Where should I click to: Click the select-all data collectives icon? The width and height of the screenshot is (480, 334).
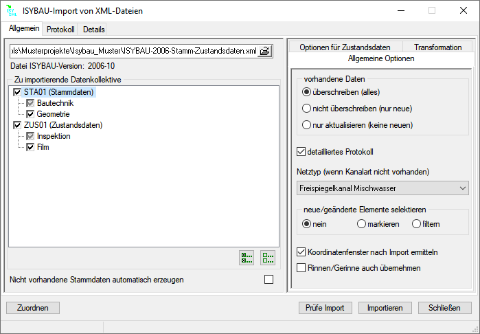246,258
